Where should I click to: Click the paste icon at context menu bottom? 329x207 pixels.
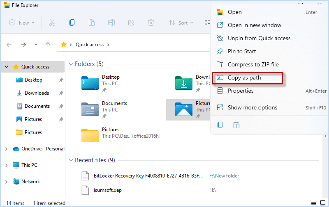pos(236,125)
